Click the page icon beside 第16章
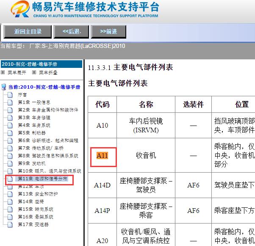This screenshot has height=246, width=255. click(x=10, y=217)
